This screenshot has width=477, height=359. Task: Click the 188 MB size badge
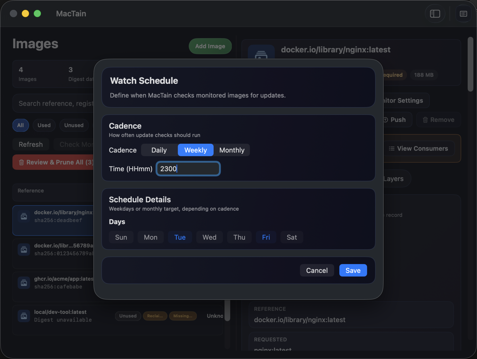click(424, 75)
